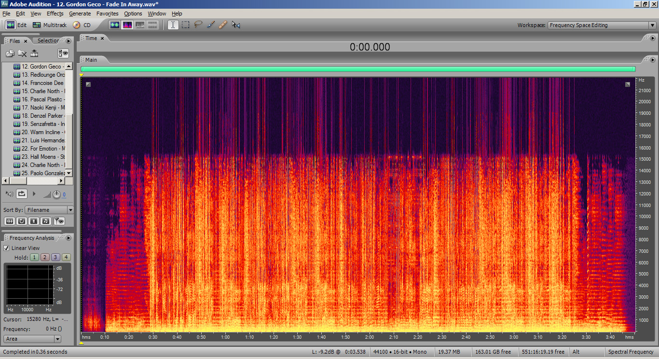Close selected files using Files panel icon

22,54
